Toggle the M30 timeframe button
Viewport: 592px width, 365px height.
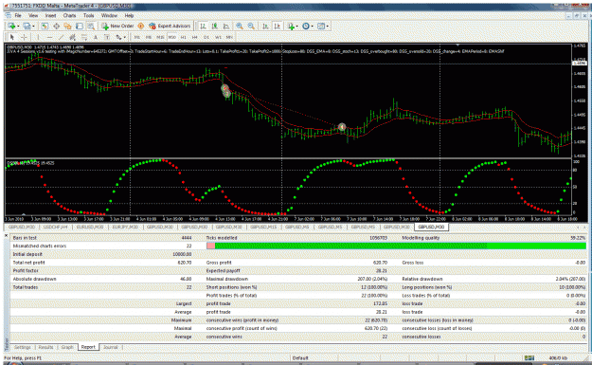pos(172,37)
